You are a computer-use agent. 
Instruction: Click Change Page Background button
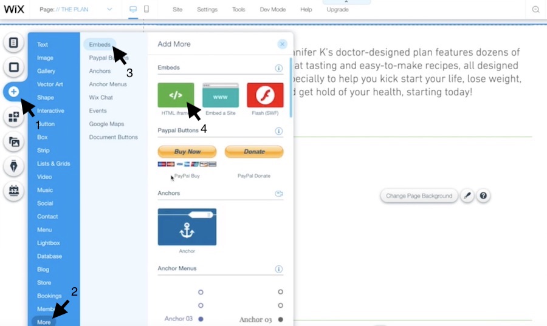coord(419,195)
